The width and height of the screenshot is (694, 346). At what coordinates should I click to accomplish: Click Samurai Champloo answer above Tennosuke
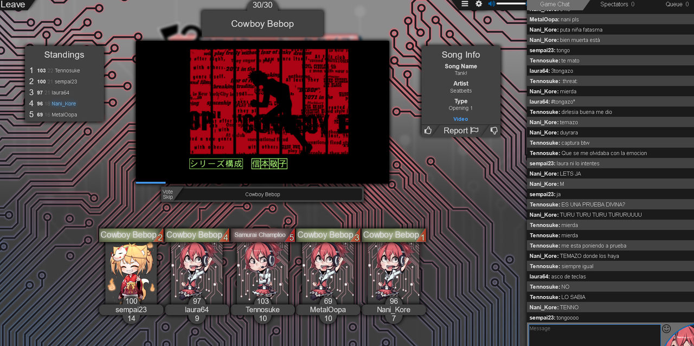(x=260, y=235)
